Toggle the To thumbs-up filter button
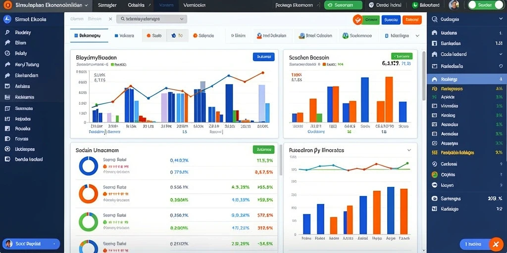 click(x=177, y=36)
